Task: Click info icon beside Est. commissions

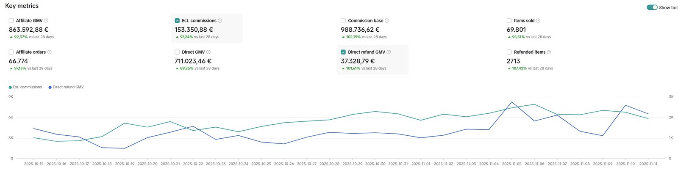Action: coord(220,21)
